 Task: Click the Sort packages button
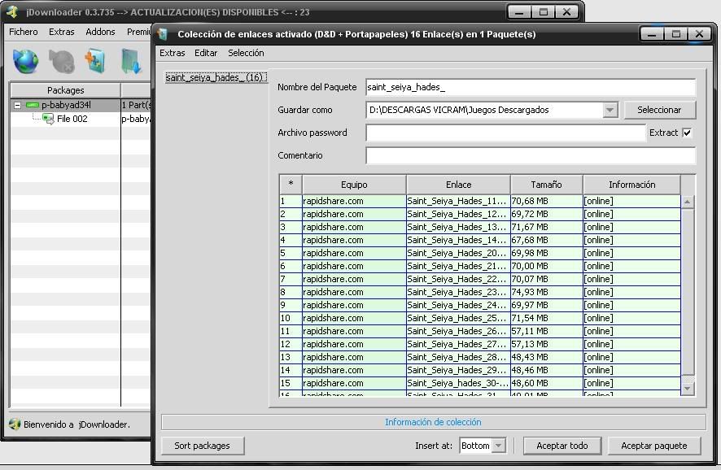[x=202, y=445]
